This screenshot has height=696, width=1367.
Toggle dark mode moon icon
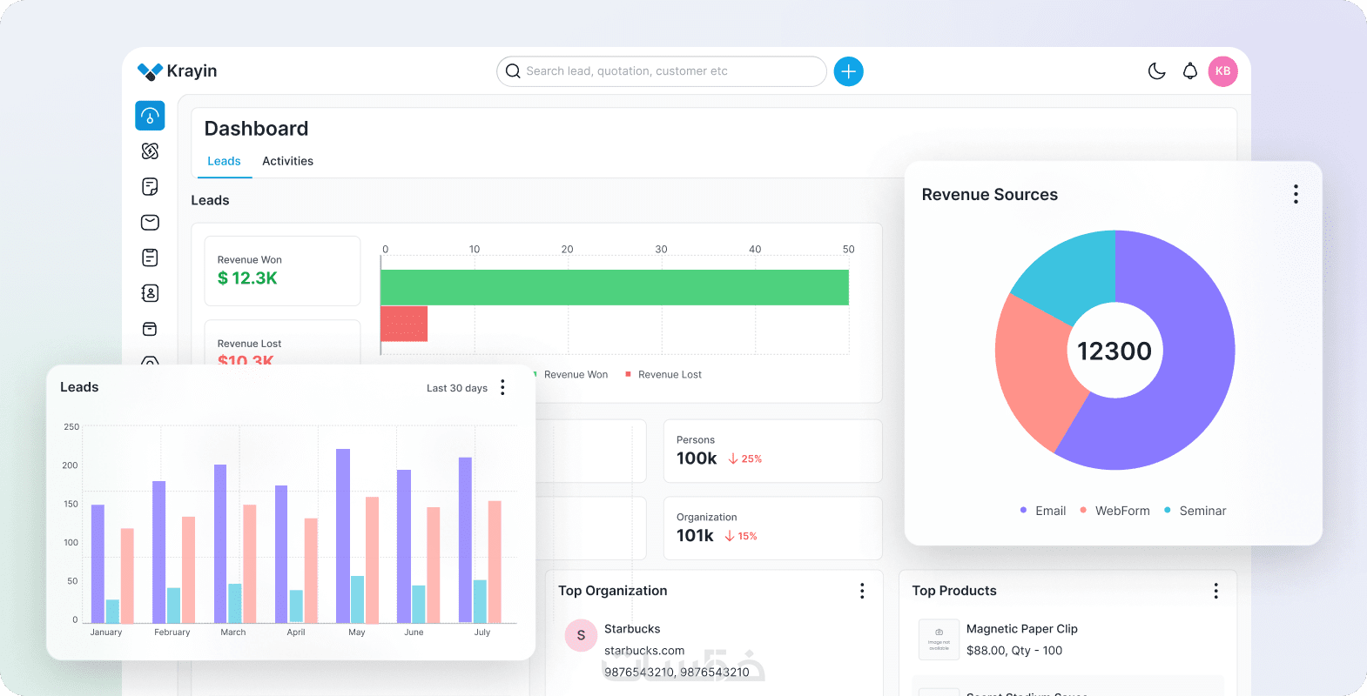1157,71
